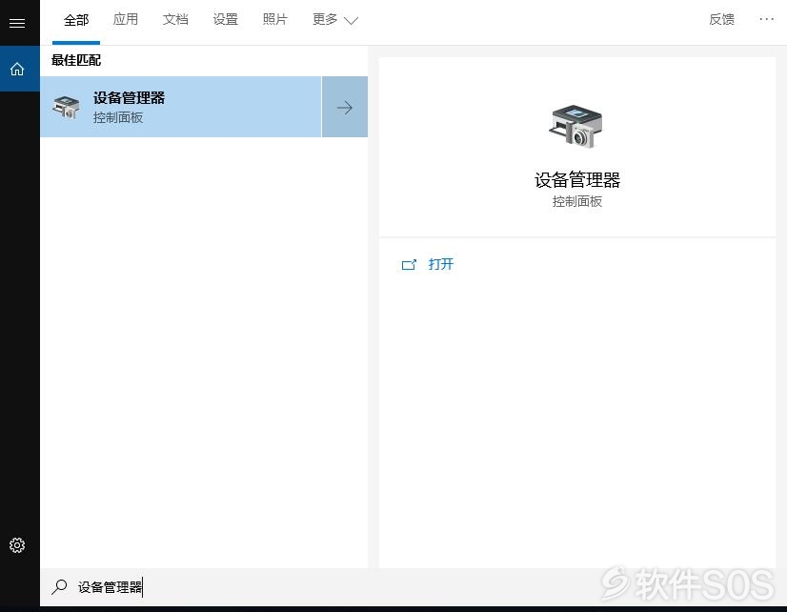Open the hamburger menu icon

tap(17, 23)
